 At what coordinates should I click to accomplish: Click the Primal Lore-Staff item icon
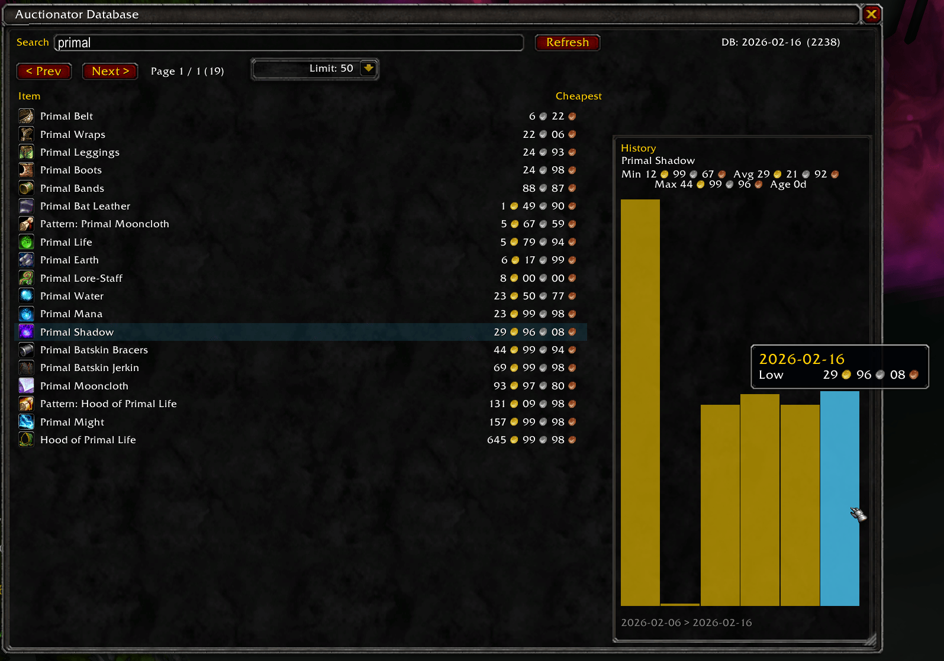pos(26,278)
